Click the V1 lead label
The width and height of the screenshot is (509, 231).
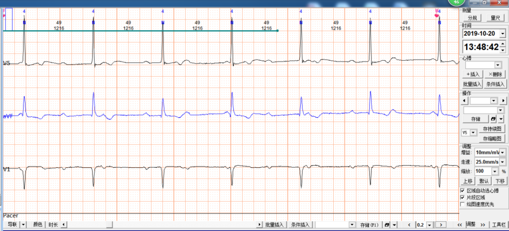(x=7, y=169)
